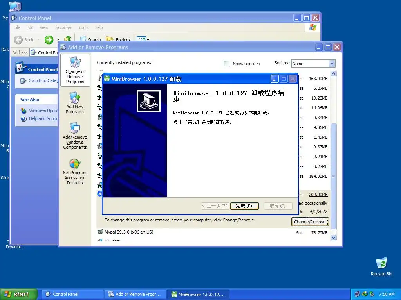The width and height of the screenshot is (401, 300).
Task: Click the Help and Support question icon
Action: tap(23, 119)
